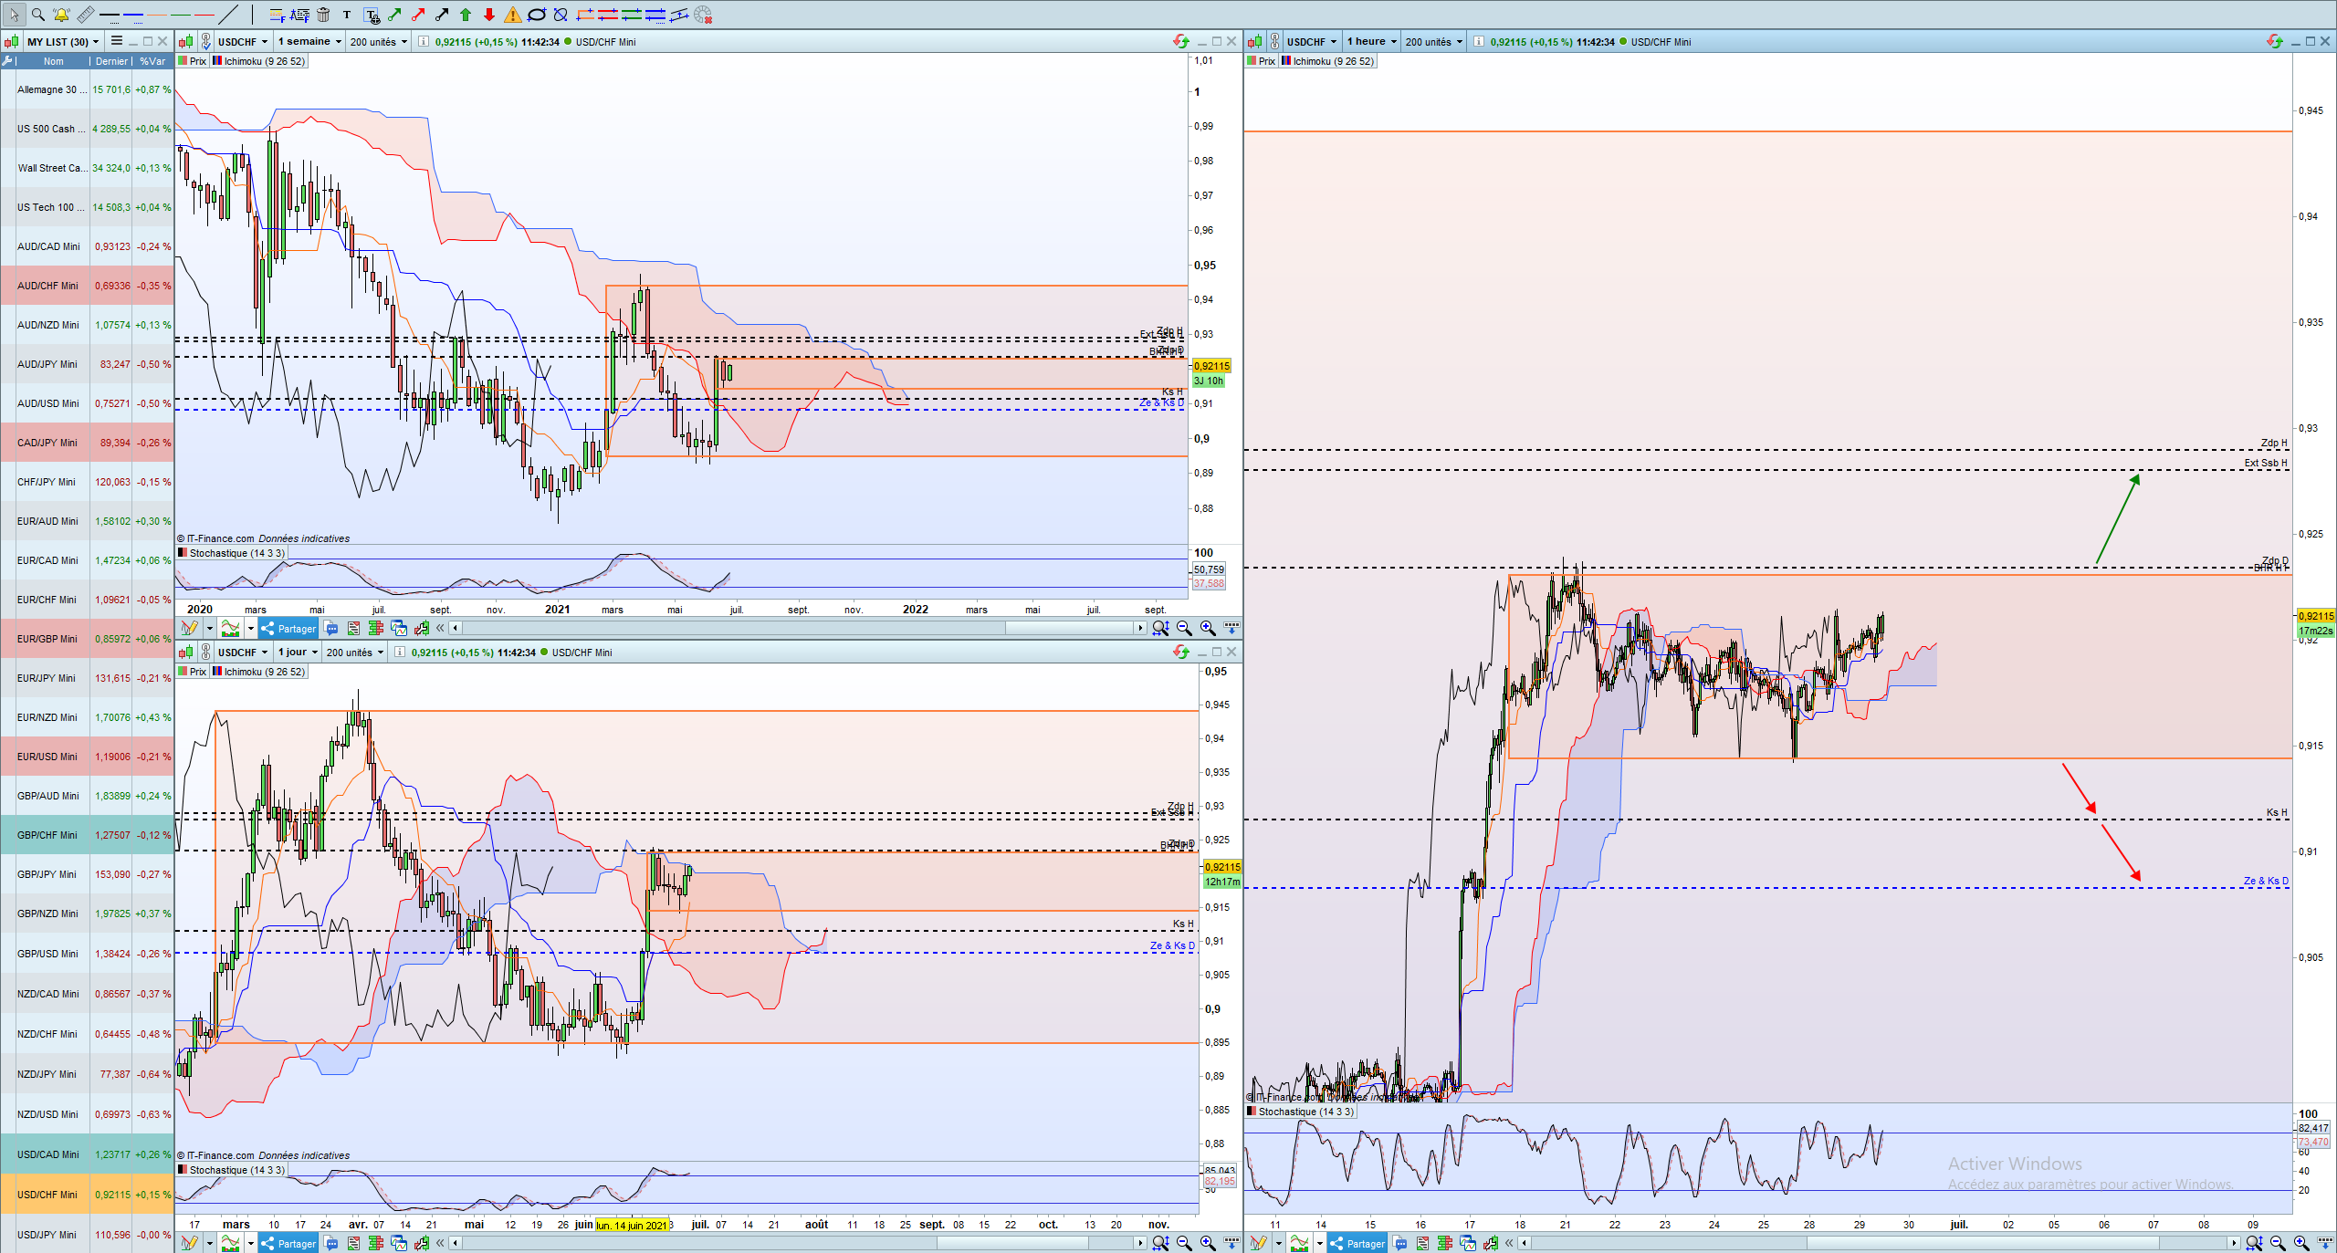The width and height of the screenshot is (2337, 1253).
Task: Click the trash delete-objects icon
Action: (x=323, y=15)
